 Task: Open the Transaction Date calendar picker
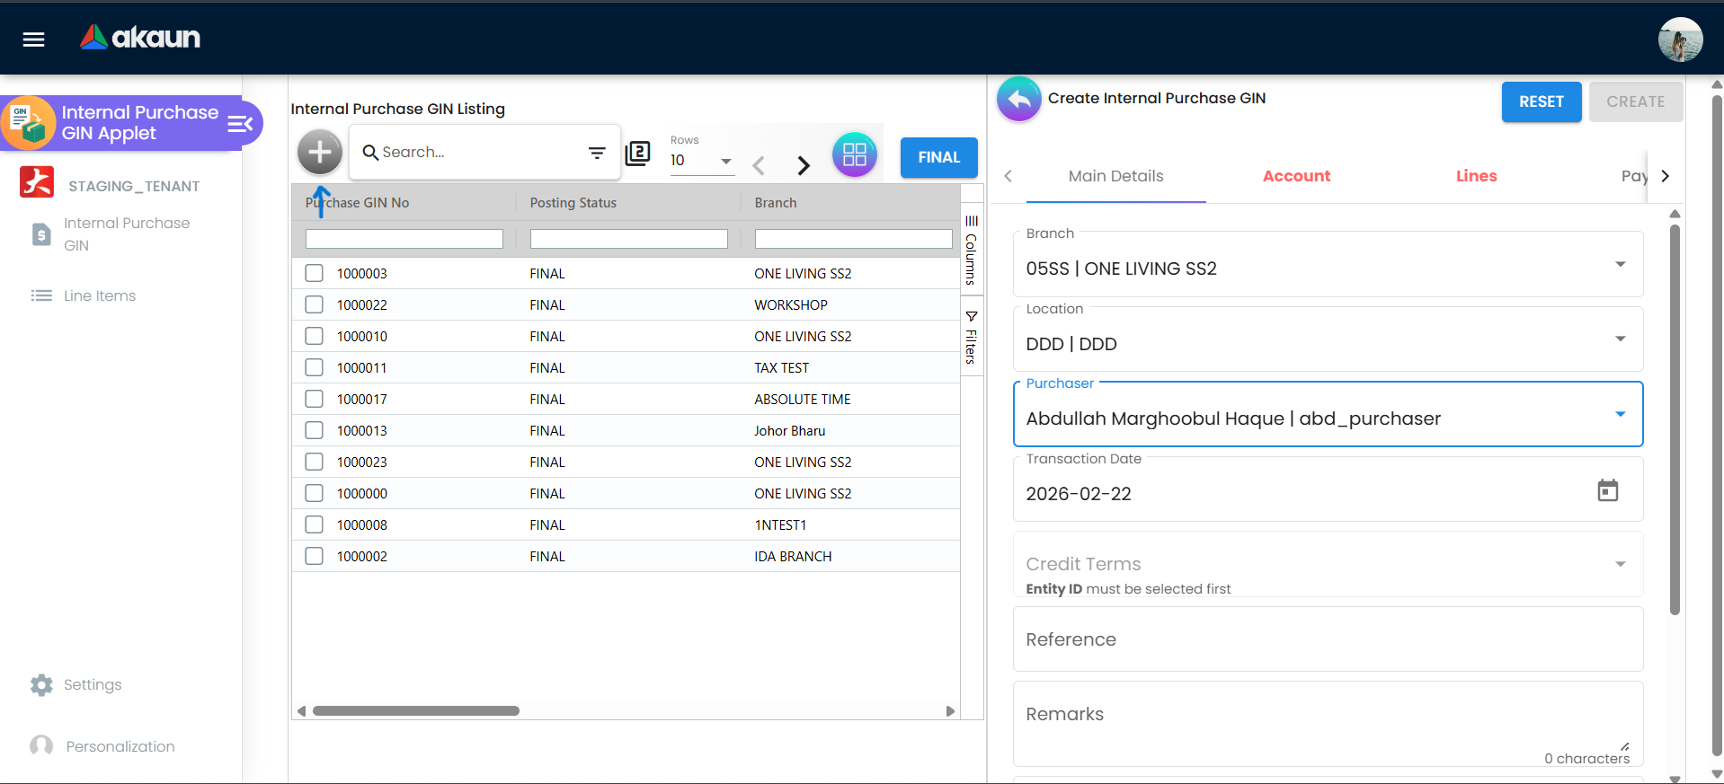[x=1607, y=490]
